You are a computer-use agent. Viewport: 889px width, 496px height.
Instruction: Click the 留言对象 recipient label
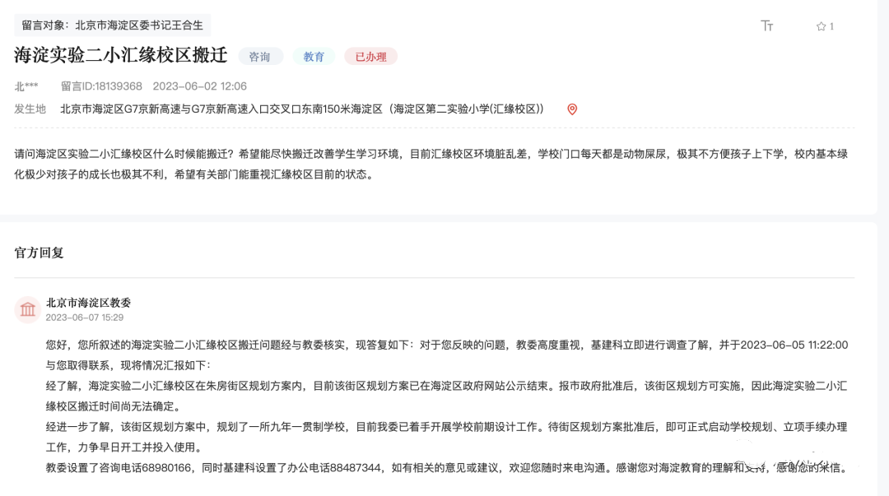(x=112, y=25)
